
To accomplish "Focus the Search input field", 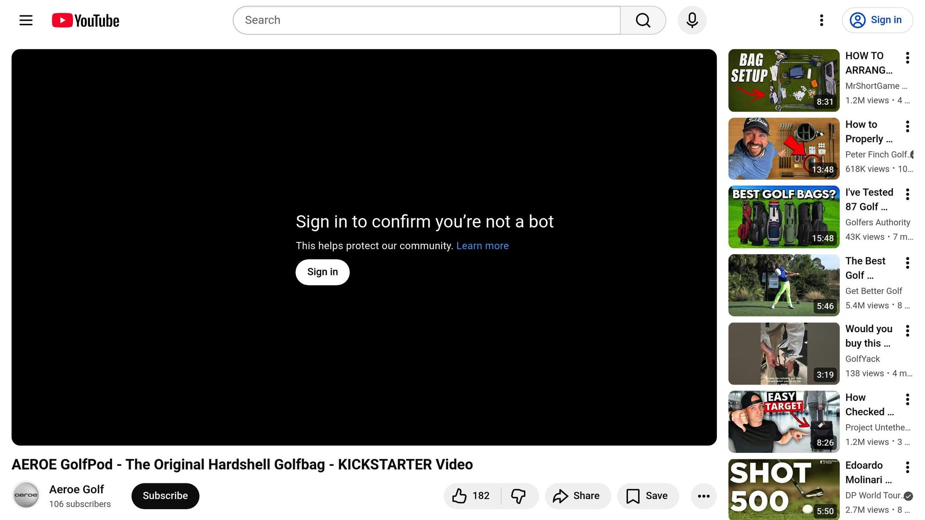I will coord(426,20).
